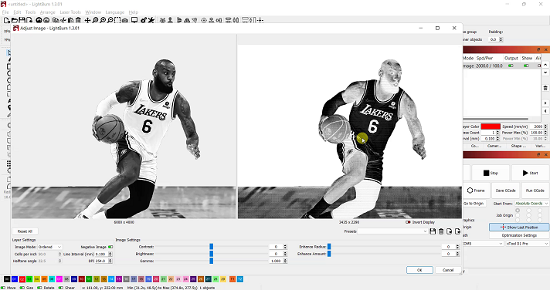
Task: Click the DPI spinner arrows
Action: 110,261
